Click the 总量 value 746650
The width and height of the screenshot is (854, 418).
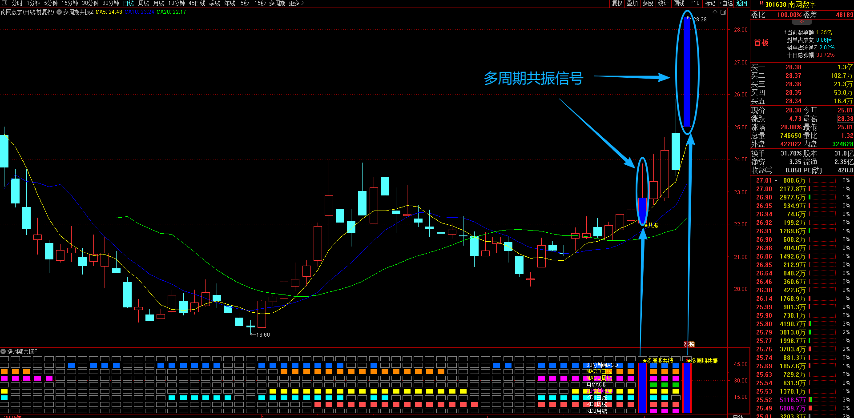point(791,136)
